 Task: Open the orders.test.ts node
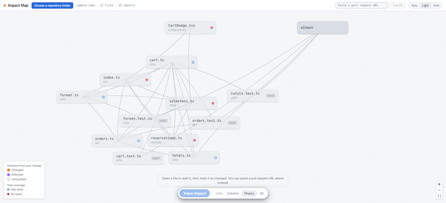coord(214,123)
